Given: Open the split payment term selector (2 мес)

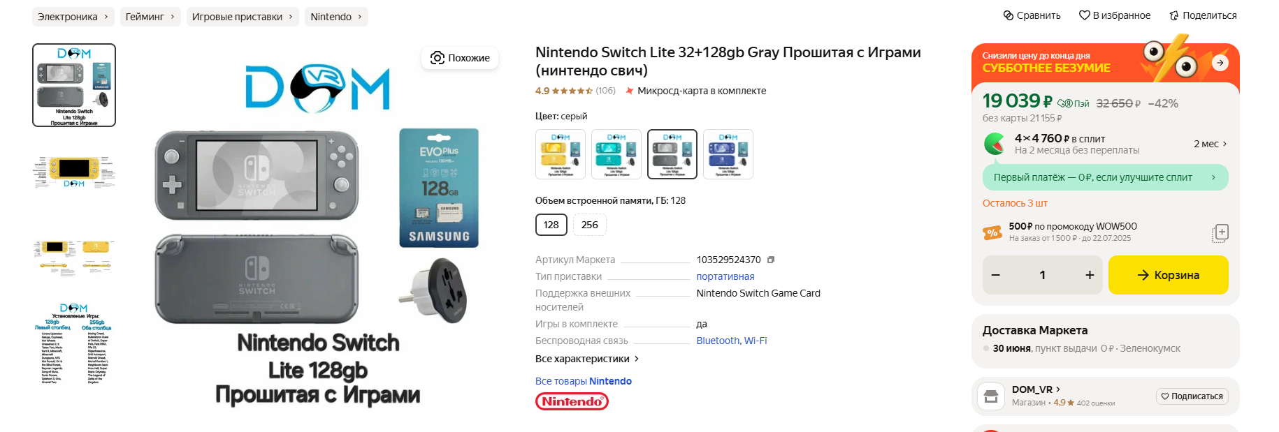Looking at the screenshot, I should coord(1210,144).
